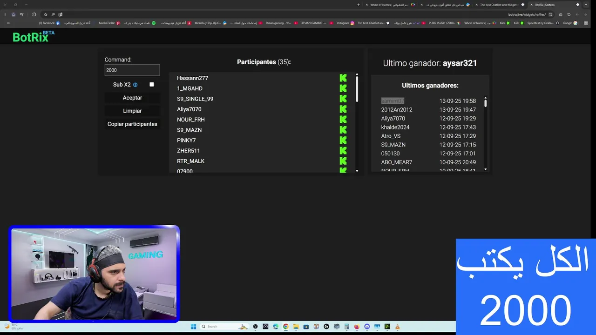This screenshot has height=335, width=596.
Task: Click the Sub X2 info icon
Action: pyautogui.click(x=135, y=85)
